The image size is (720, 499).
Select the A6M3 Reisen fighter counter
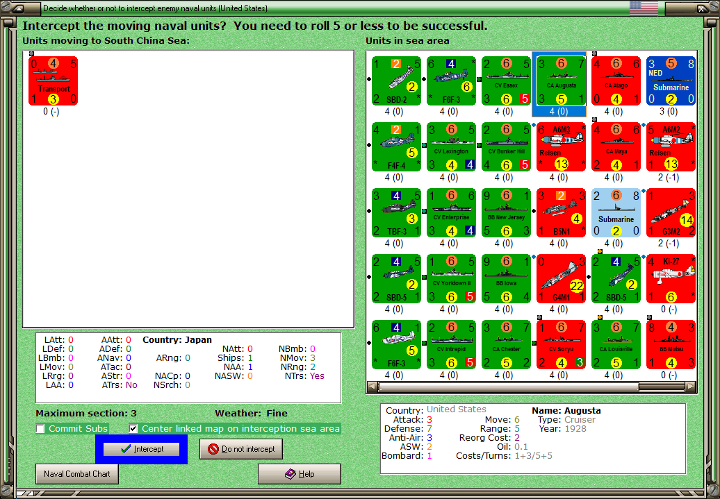coord(561,146)
